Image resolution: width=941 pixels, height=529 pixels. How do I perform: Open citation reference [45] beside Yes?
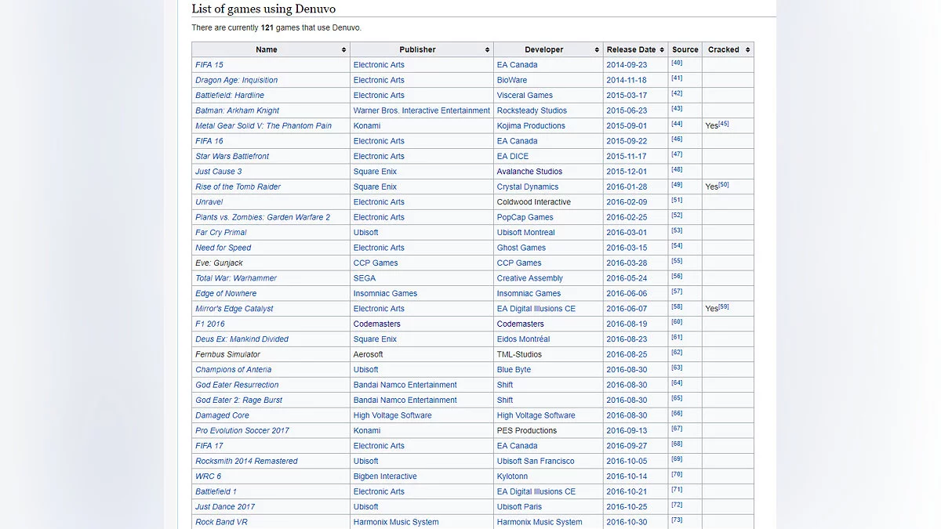pyautogui.click(x=724, y=123)
